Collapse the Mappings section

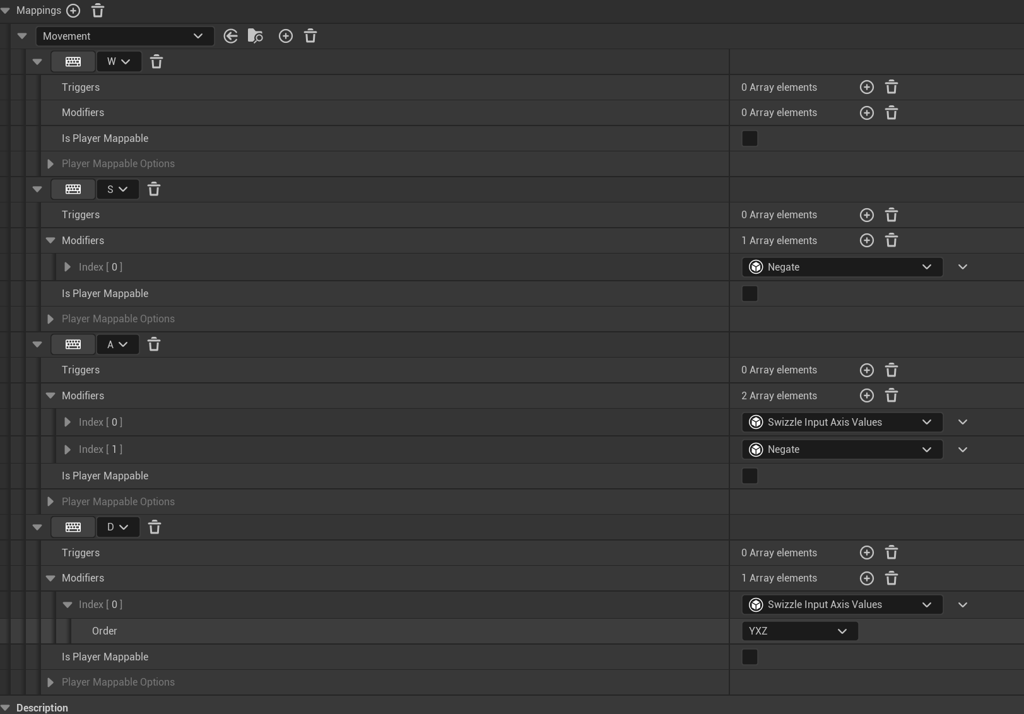pyautogui.click(x=6, y=11)
